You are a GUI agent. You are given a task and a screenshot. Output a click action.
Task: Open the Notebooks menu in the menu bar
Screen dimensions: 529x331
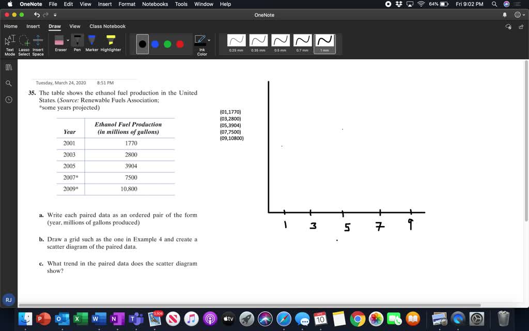tap(154, 4)
